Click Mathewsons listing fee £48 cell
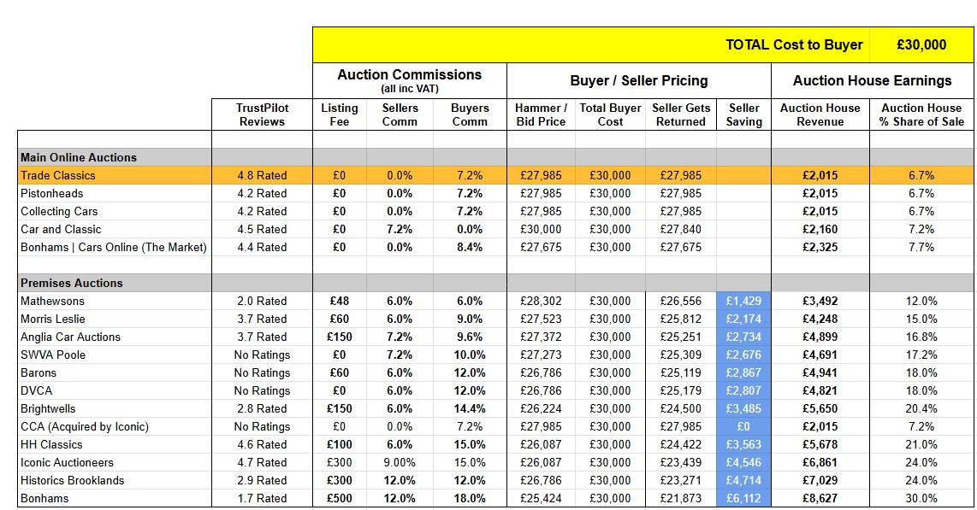 click(339, 301)
